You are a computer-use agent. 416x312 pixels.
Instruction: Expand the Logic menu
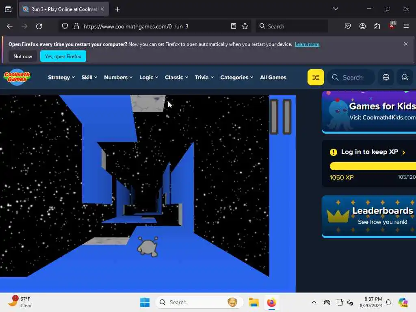pyautogui.click(x=149, y=77)
